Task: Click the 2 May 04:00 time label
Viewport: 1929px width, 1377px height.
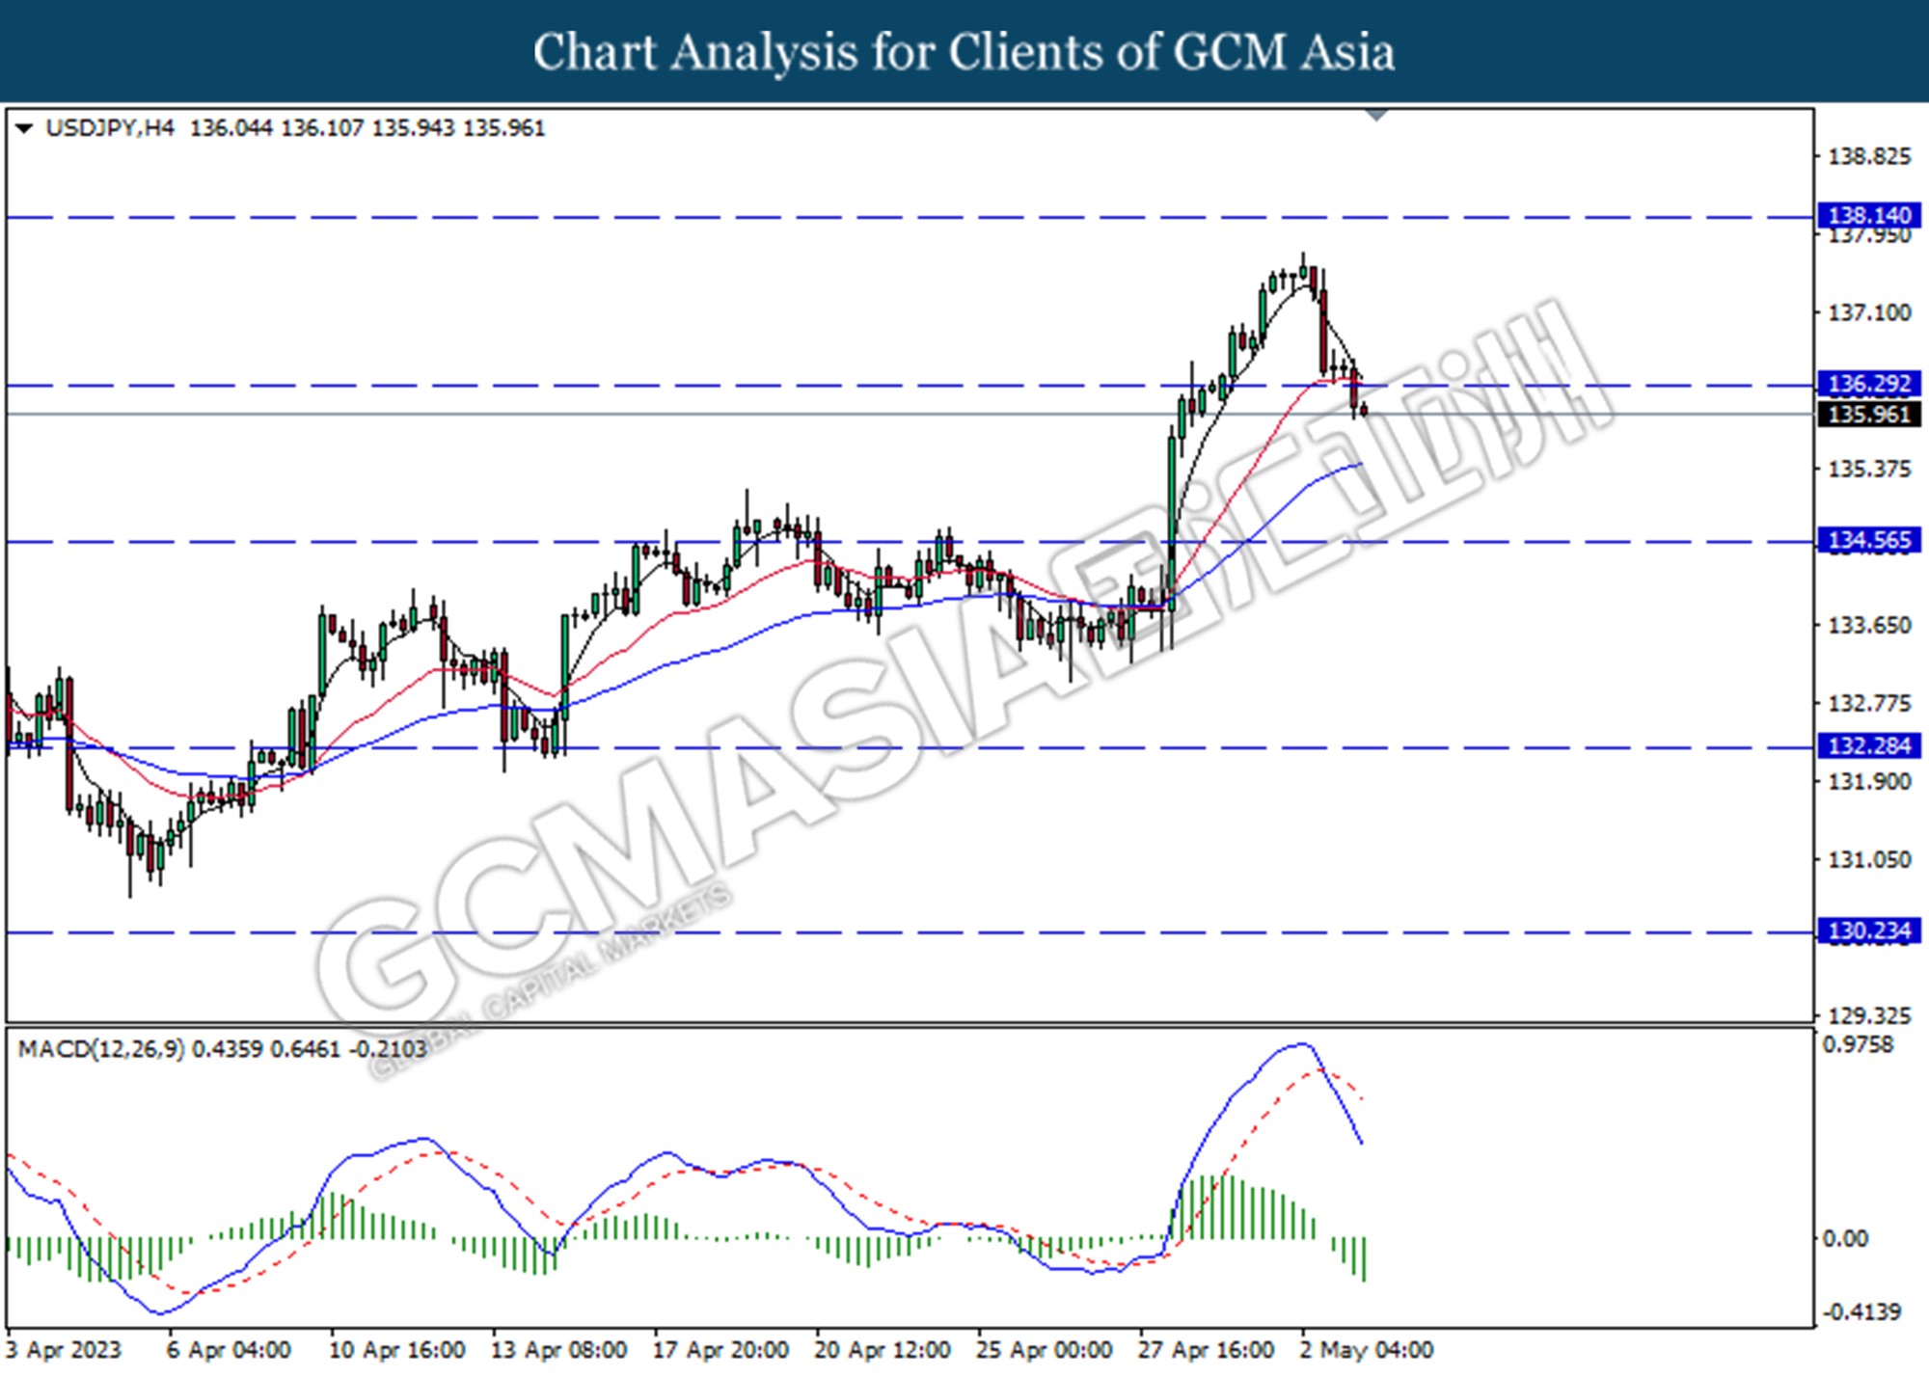Action: coord(1366,1350)
